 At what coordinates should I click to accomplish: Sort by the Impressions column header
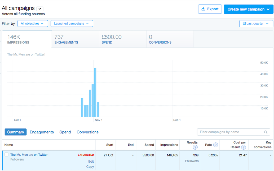click(x=169, y=145)
